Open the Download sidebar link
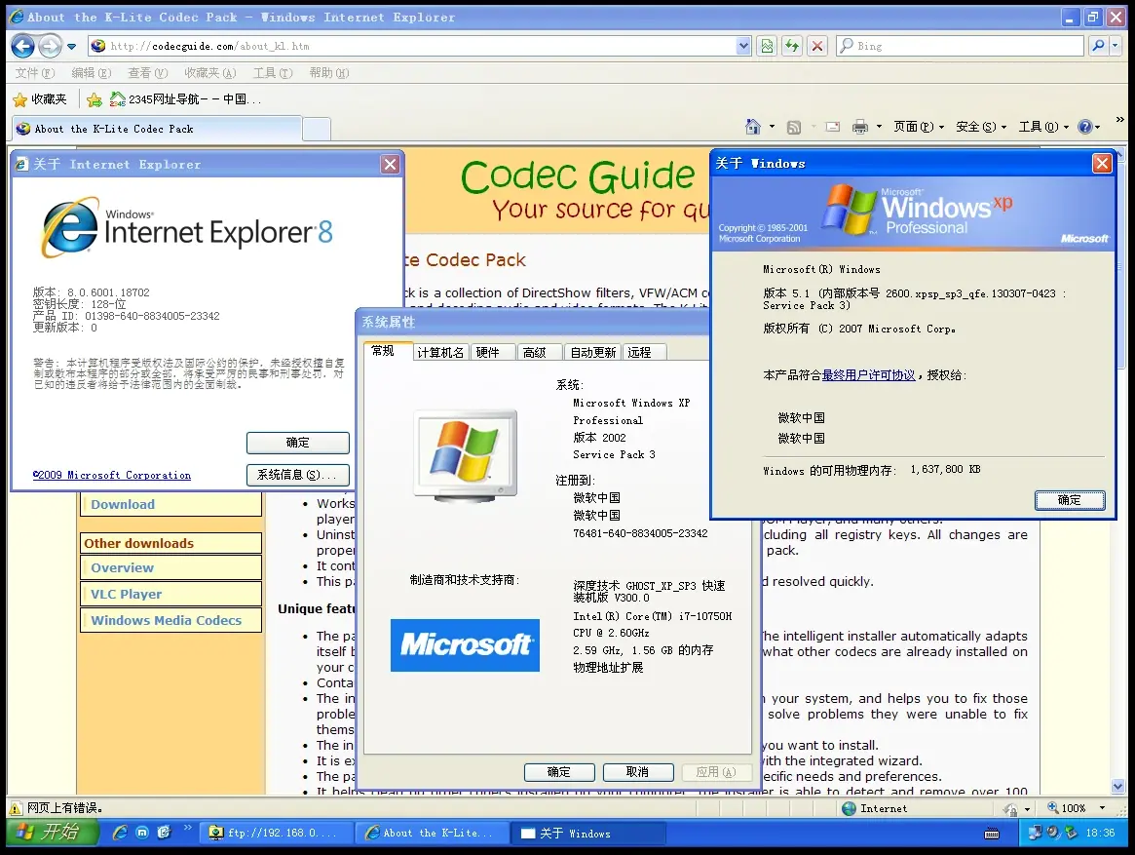Screen dimensions: 1135x855 [123, 504]
